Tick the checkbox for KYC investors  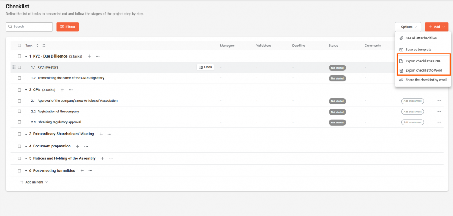click(x=19, y=67)
